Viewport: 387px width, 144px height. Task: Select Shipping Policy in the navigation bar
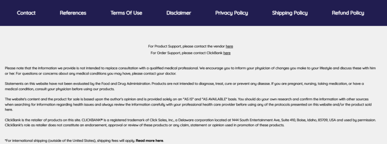coord(290,13)
